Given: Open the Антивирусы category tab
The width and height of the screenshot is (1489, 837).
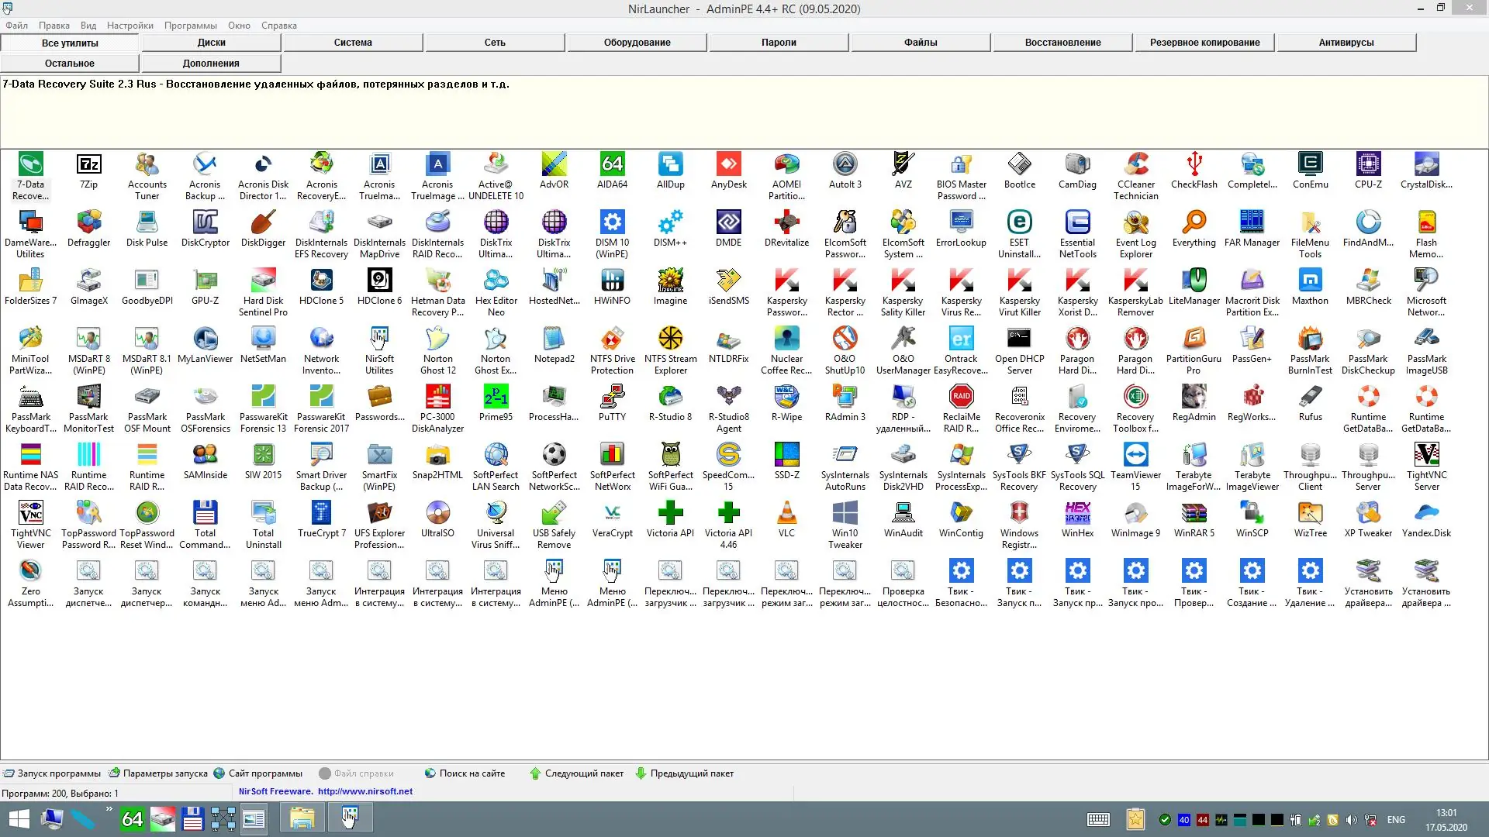Looking at the screenshot, I should tap(1346, 43).
